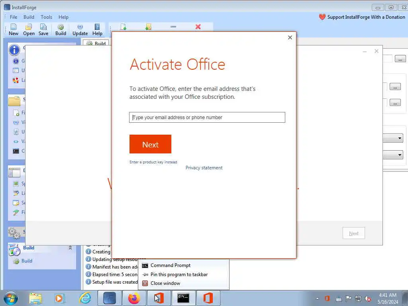Click the orange Next button

[x=150, y=144]
